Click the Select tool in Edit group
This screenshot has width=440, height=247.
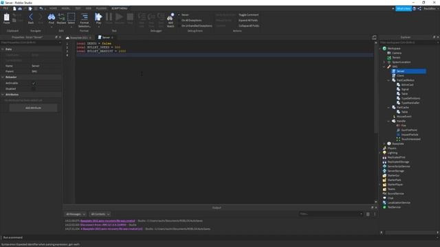click(x=71, y=16)
